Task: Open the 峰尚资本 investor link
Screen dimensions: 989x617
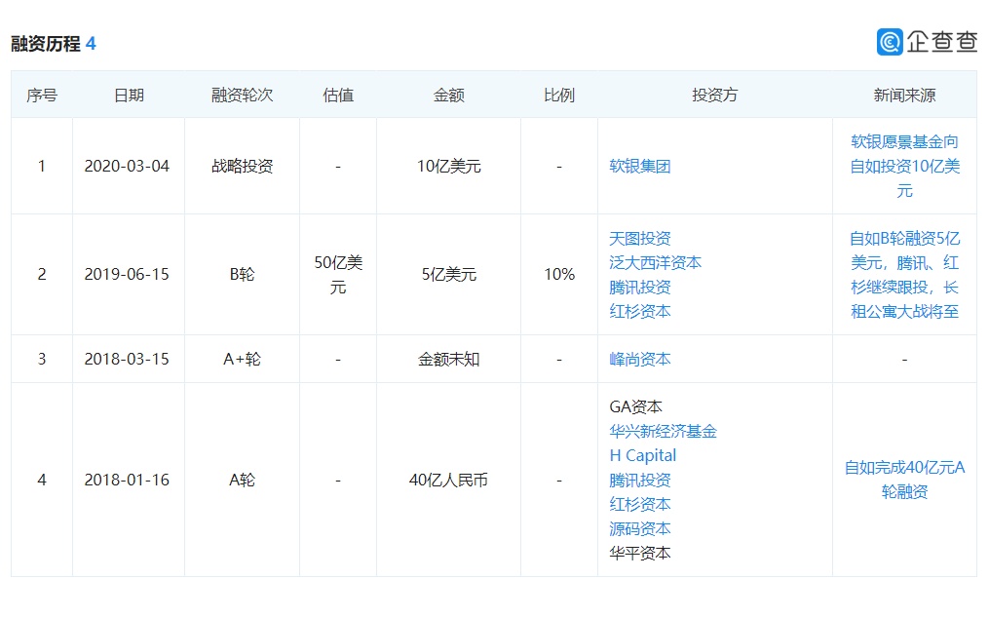Action: (639, 360)
